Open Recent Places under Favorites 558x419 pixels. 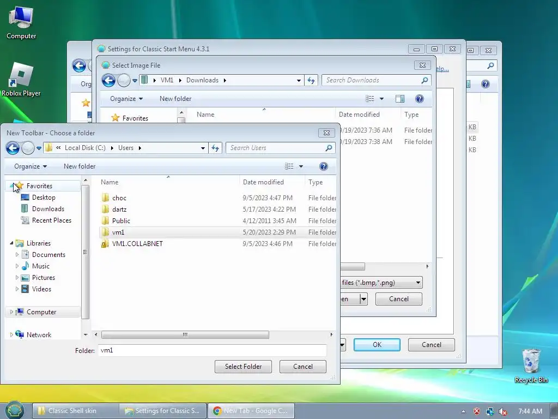click(x=51, y=220)
